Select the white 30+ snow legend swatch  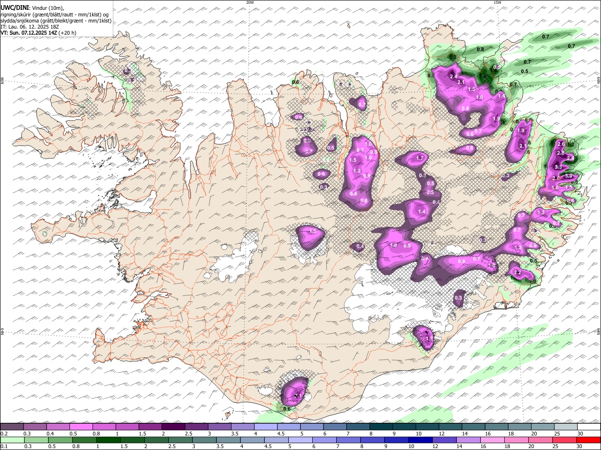588,427
